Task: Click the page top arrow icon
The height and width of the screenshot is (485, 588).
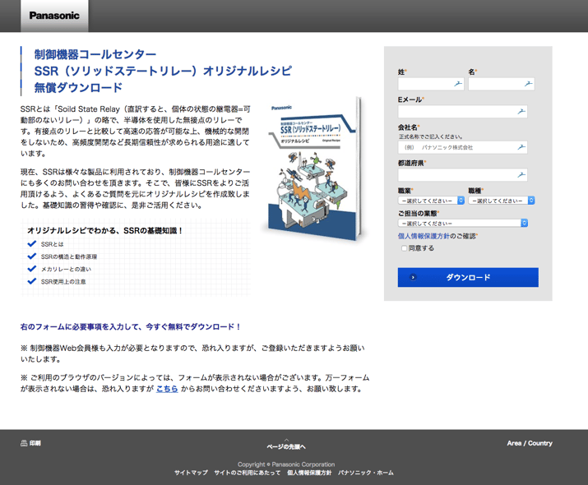Action: [x=285, y=440]
